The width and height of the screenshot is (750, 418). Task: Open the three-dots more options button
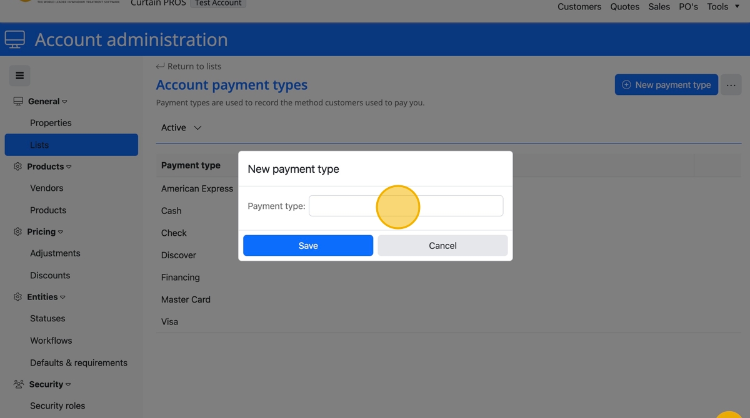click(x=731, y=85)
